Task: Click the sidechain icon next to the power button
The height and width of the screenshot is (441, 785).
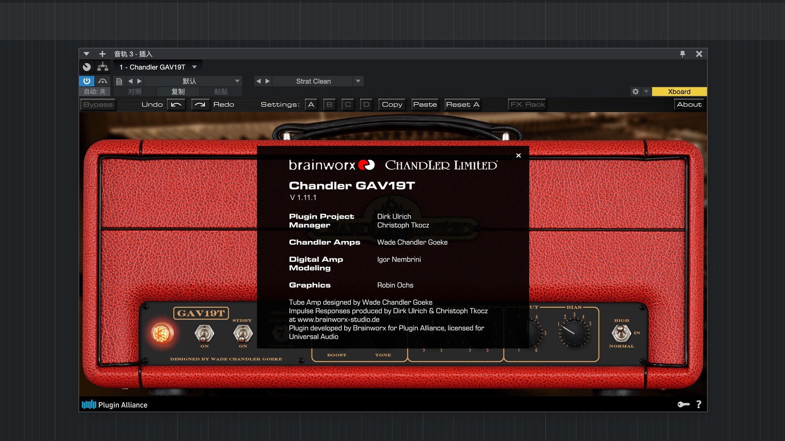Action: (x=103, y=81)
